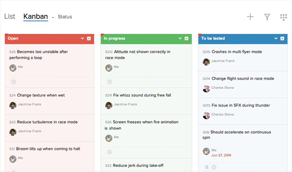Add a card to the Open column
292x172 pixels.
pos(89,38)
